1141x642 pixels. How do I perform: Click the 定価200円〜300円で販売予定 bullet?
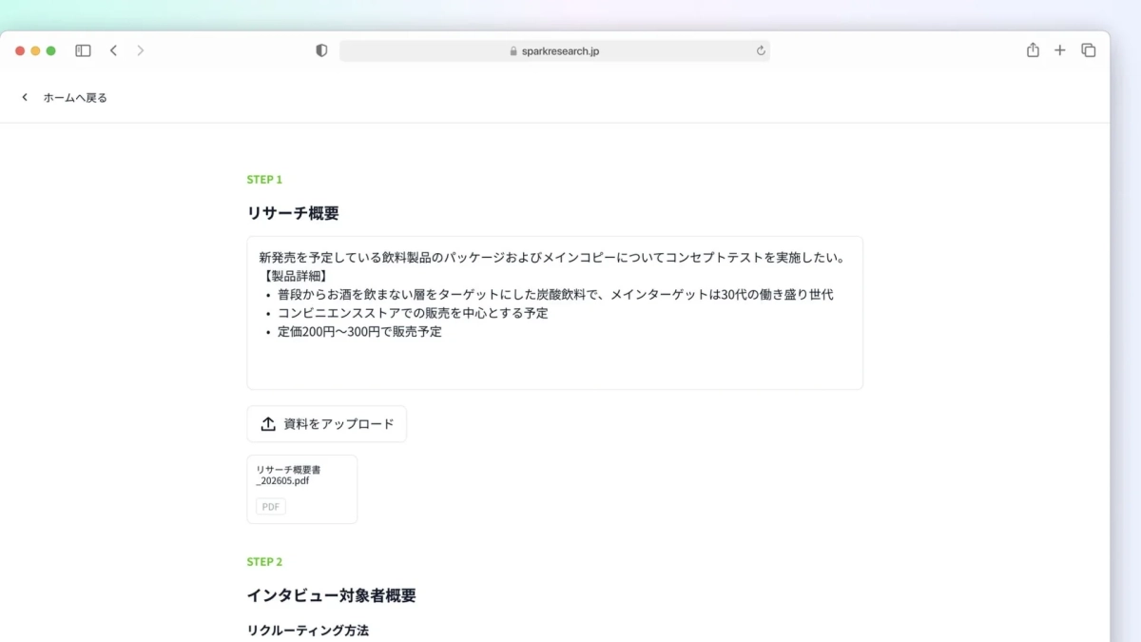pyautogui.click(x=359, y=332)
